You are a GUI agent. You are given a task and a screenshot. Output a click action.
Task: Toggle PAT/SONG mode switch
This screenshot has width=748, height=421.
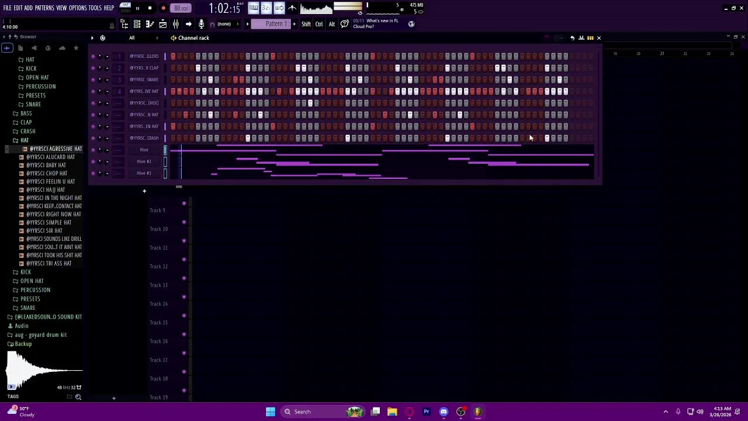(125, 8)
